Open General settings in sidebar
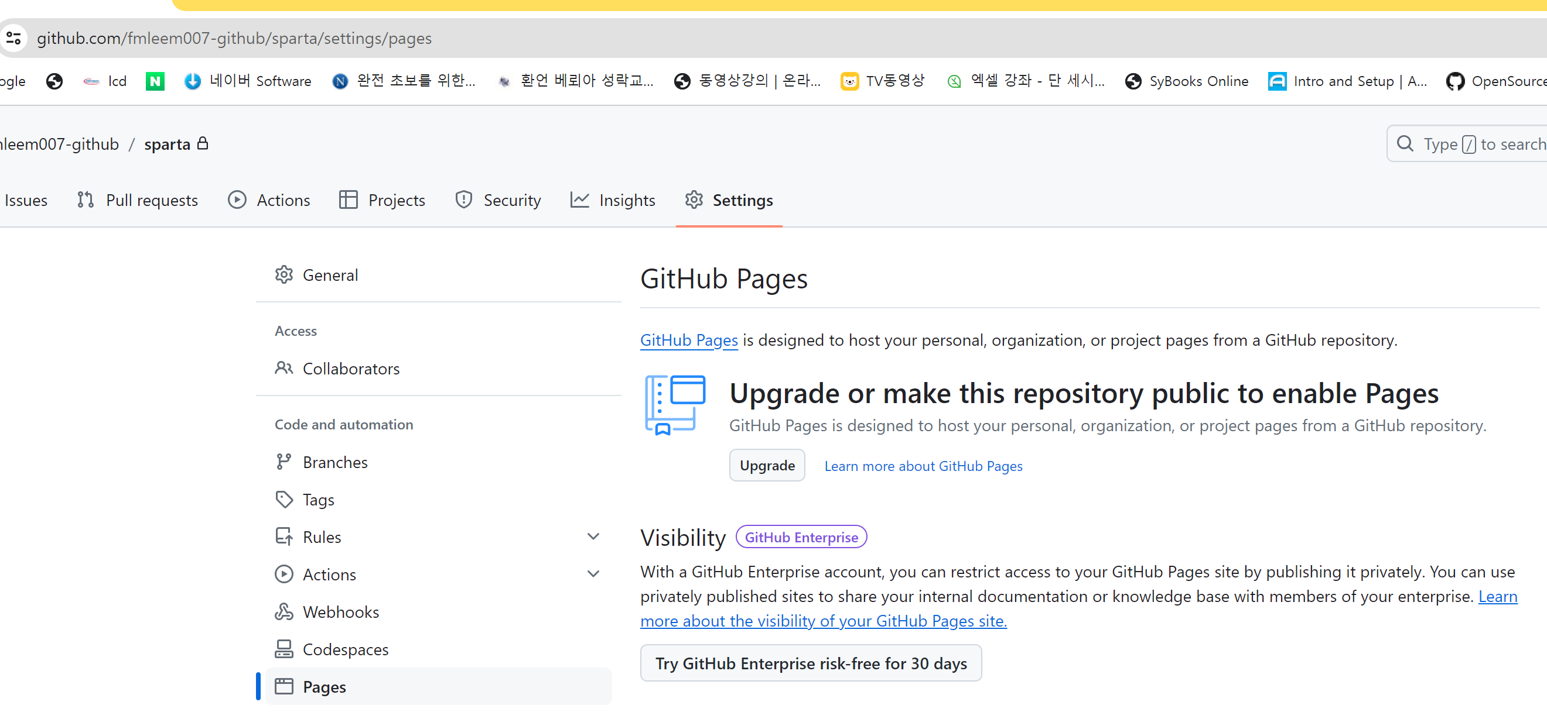 click(438, 275)
